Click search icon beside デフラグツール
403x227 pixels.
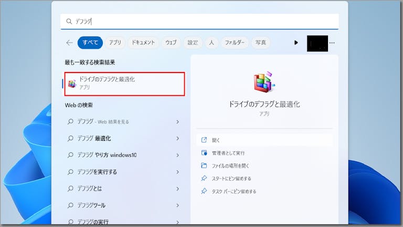point(70,205)
